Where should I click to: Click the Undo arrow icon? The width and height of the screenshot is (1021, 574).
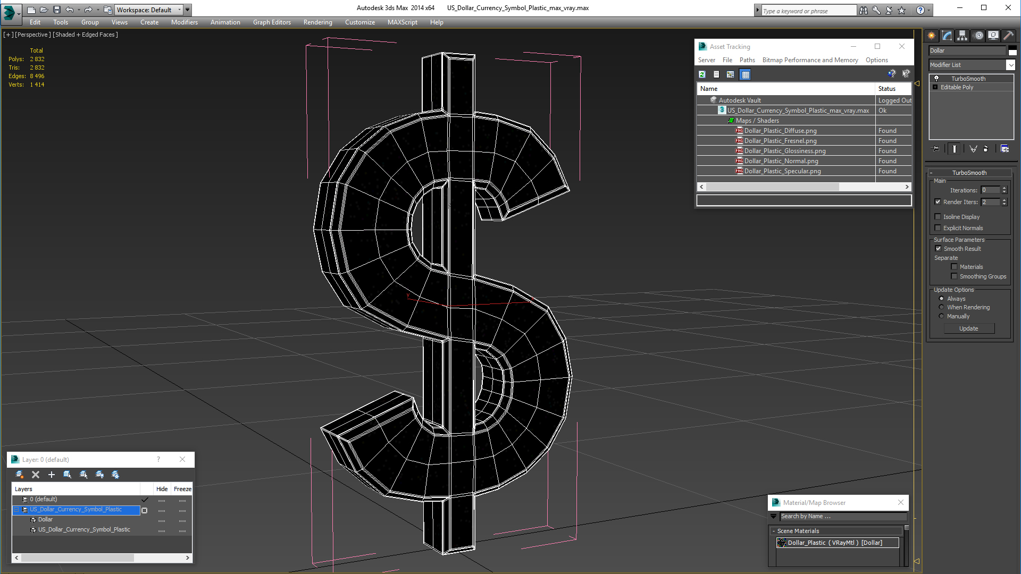coord(69,10)
